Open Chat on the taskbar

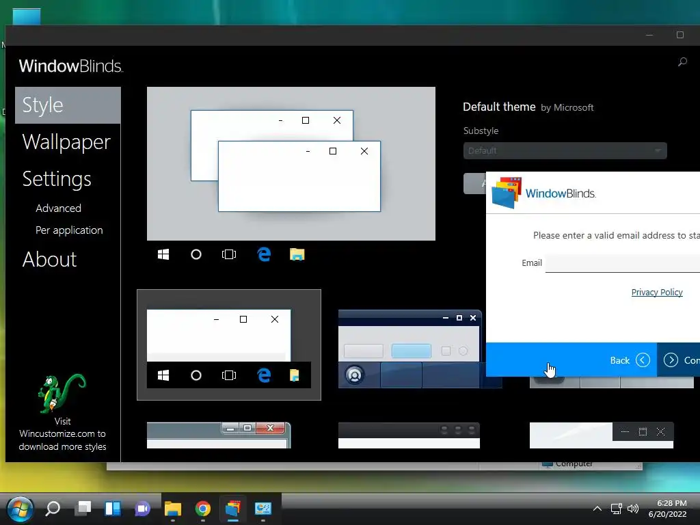(142, 509)
